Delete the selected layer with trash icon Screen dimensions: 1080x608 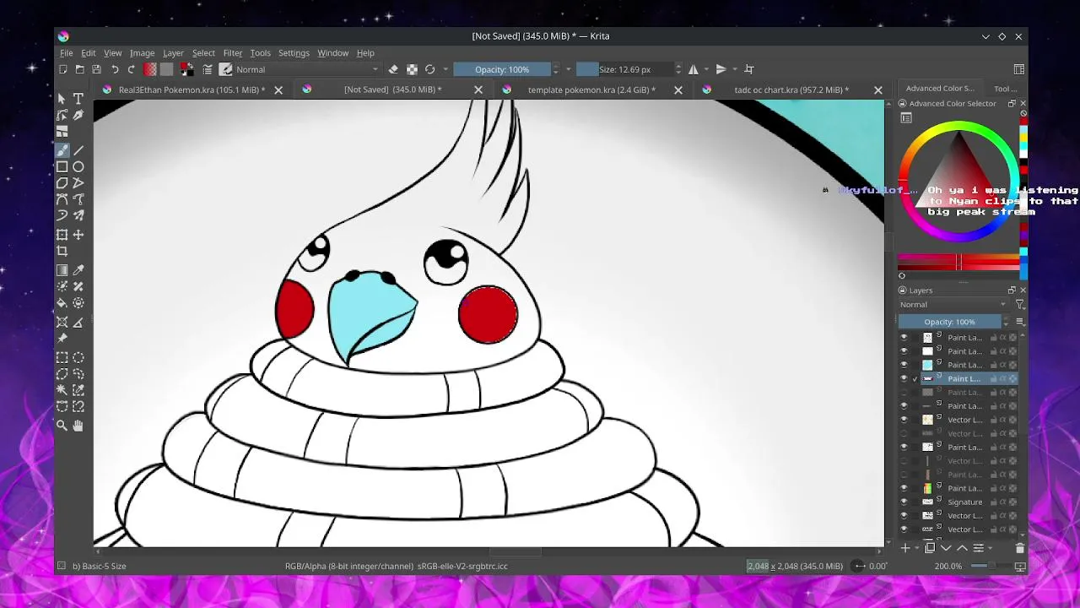[1019, 548]
